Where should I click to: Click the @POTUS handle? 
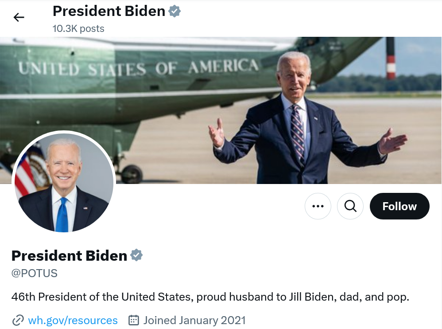(x=35, y=273)
